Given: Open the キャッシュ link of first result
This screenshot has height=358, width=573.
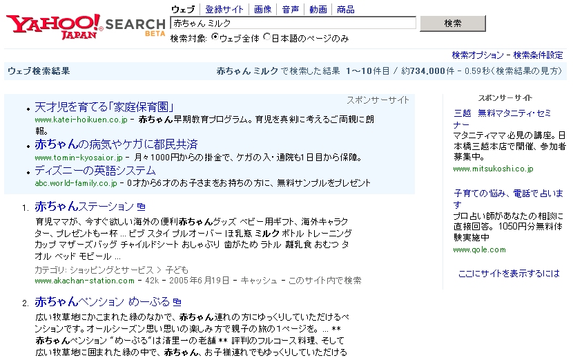Looking at the screenshot, I should 259,281.
